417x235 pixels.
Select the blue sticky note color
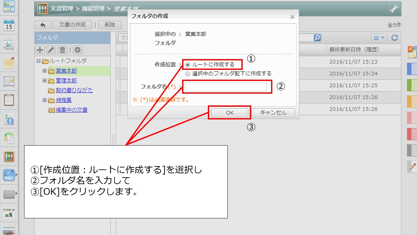click(x=412, y=69)
